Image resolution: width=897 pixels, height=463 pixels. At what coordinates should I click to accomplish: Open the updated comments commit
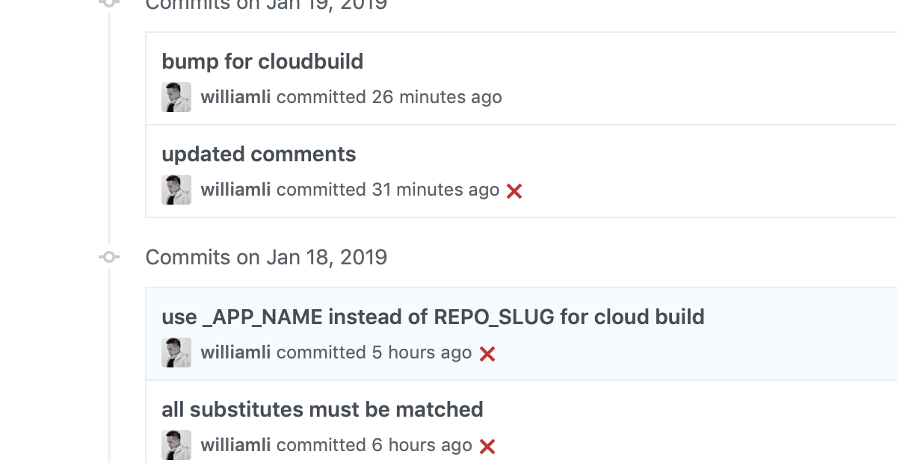click(x=259, y=154)
